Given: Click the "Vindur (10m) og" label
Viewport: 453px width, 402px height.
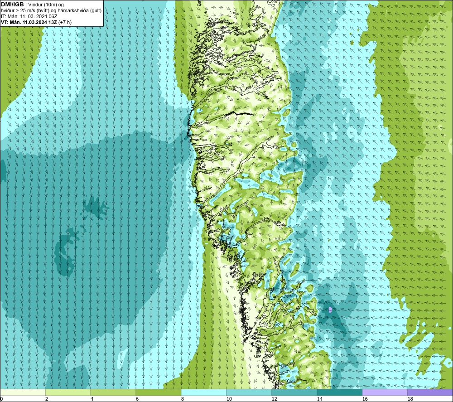Looking at the screenshot, I should pyautogui.click(x=46, y=5).
